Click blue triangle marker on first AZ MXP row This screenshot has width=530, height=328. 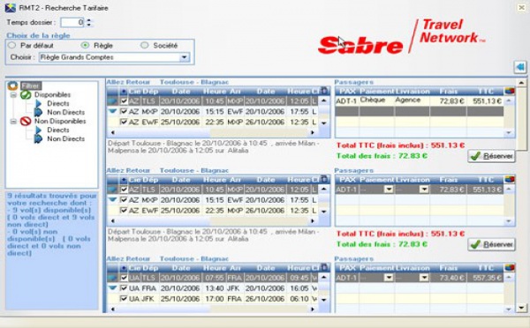coord(112,111)
